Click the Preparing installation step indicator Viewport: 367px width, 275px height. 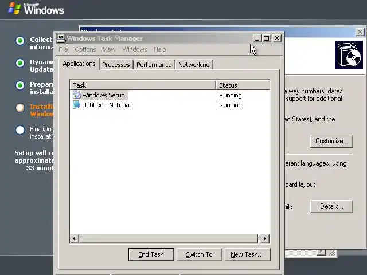point(20,85)
